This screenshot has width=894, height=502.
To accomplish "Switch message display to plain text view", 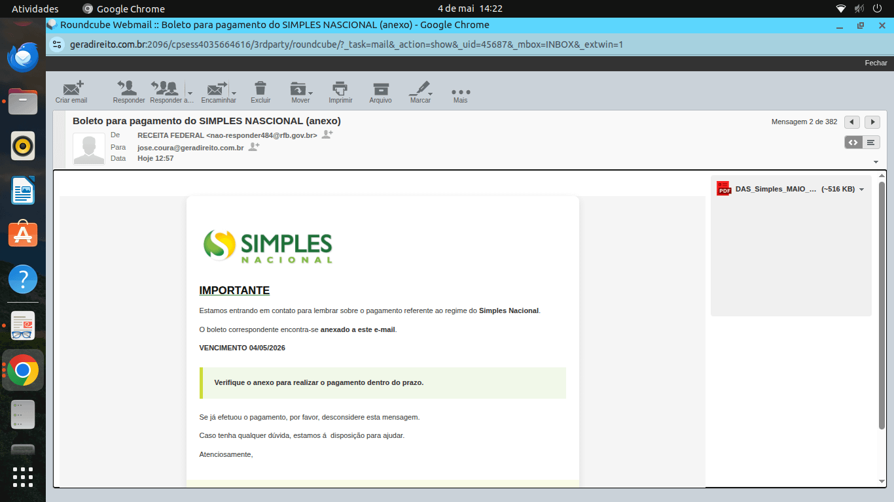I will 871,142.
